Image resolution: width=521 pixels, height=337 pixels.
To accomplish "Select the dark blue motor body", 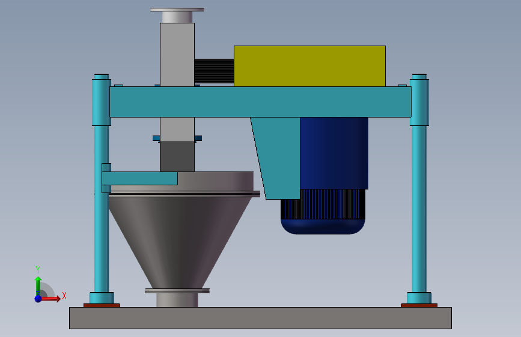I will 334,153.
